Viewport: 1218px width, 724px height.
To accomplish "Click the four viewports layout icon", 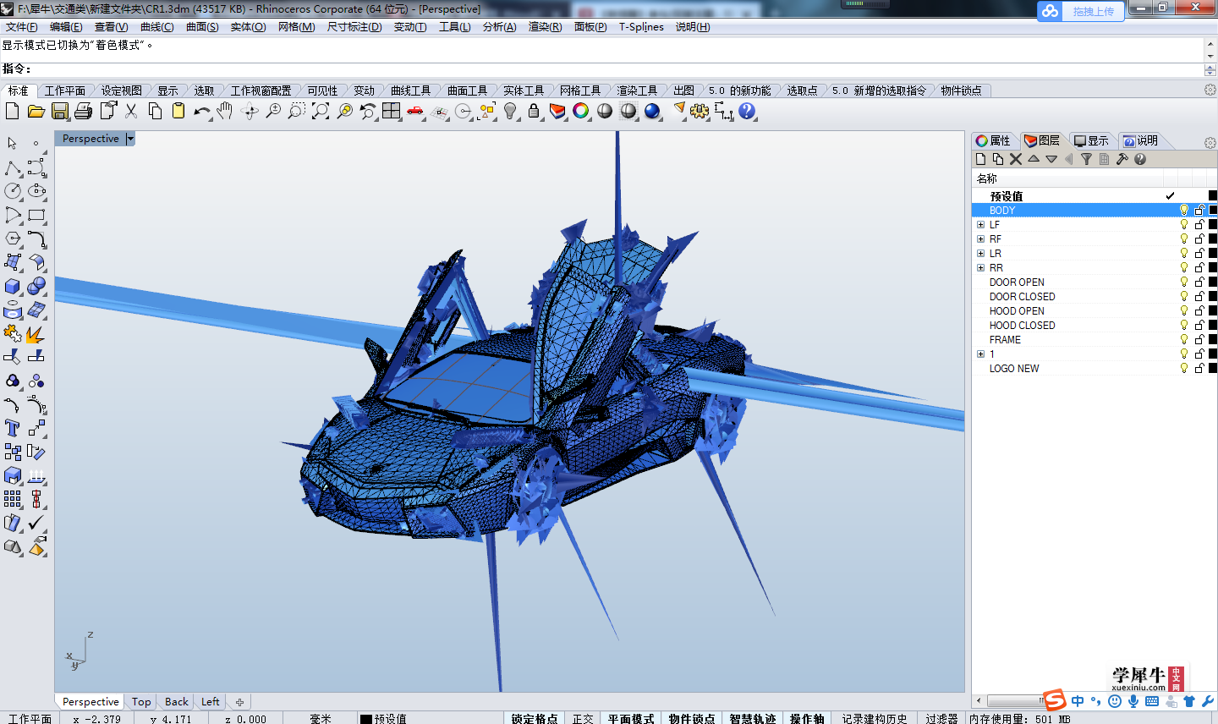I will point(392,111).
